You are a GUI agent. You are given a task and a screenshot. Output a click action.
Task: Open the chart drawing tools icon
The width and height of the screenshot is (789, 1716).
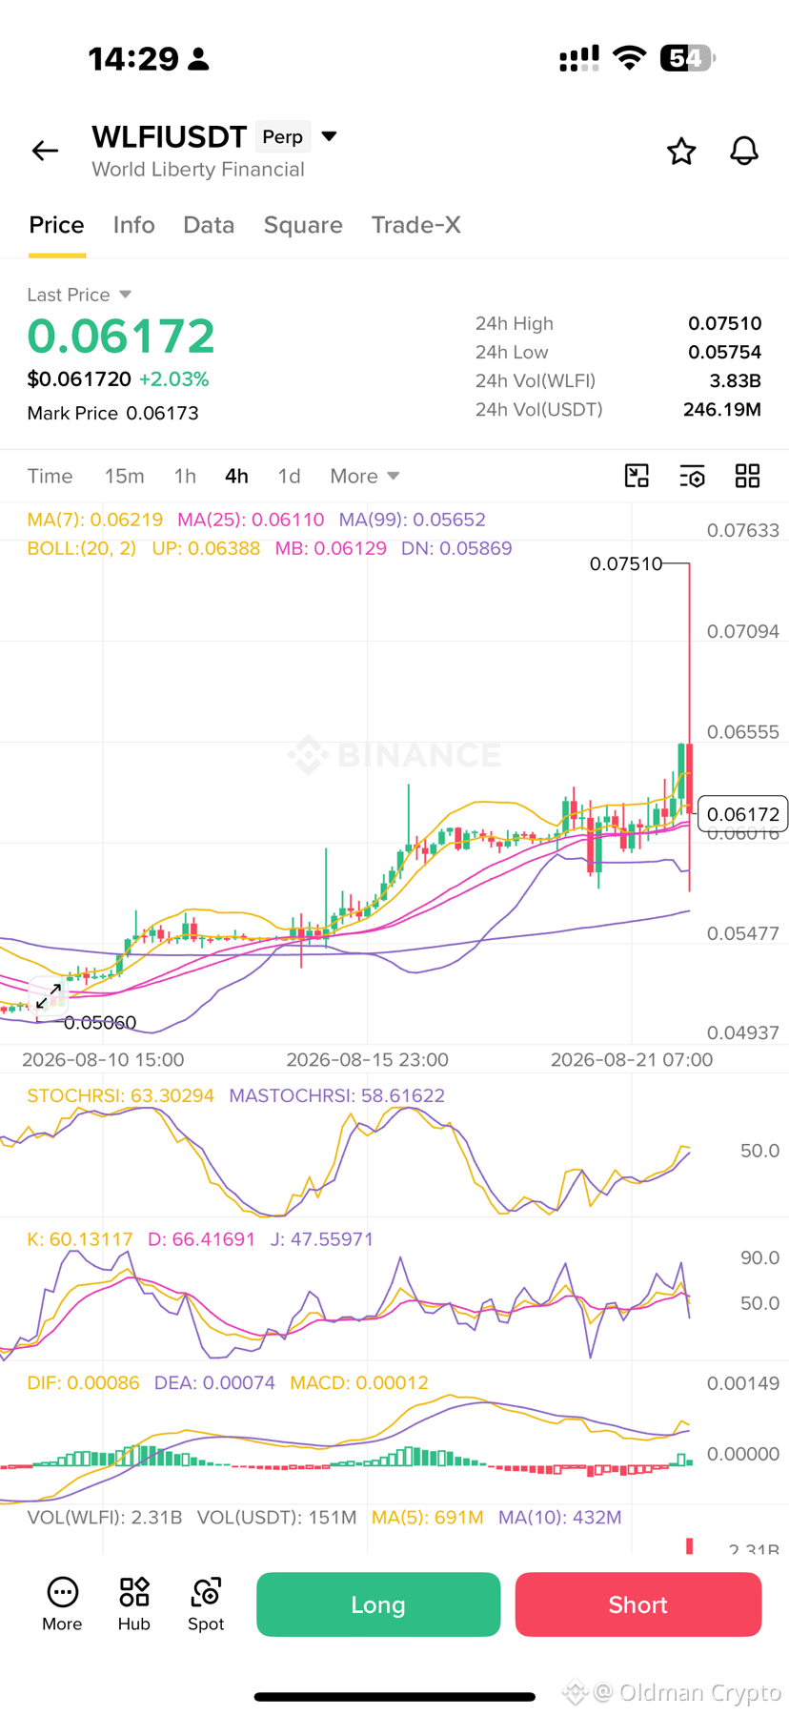tap(637, 476)
